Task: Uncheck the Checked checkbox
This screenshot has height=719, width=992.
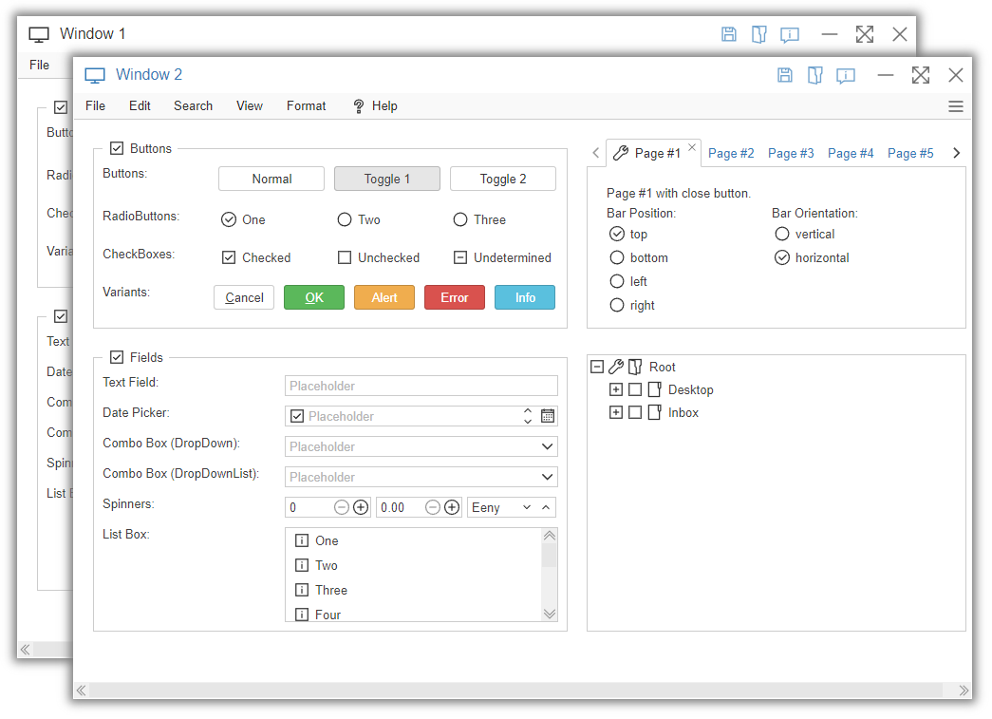Action: pyautogui.click(x=229, y=257)
